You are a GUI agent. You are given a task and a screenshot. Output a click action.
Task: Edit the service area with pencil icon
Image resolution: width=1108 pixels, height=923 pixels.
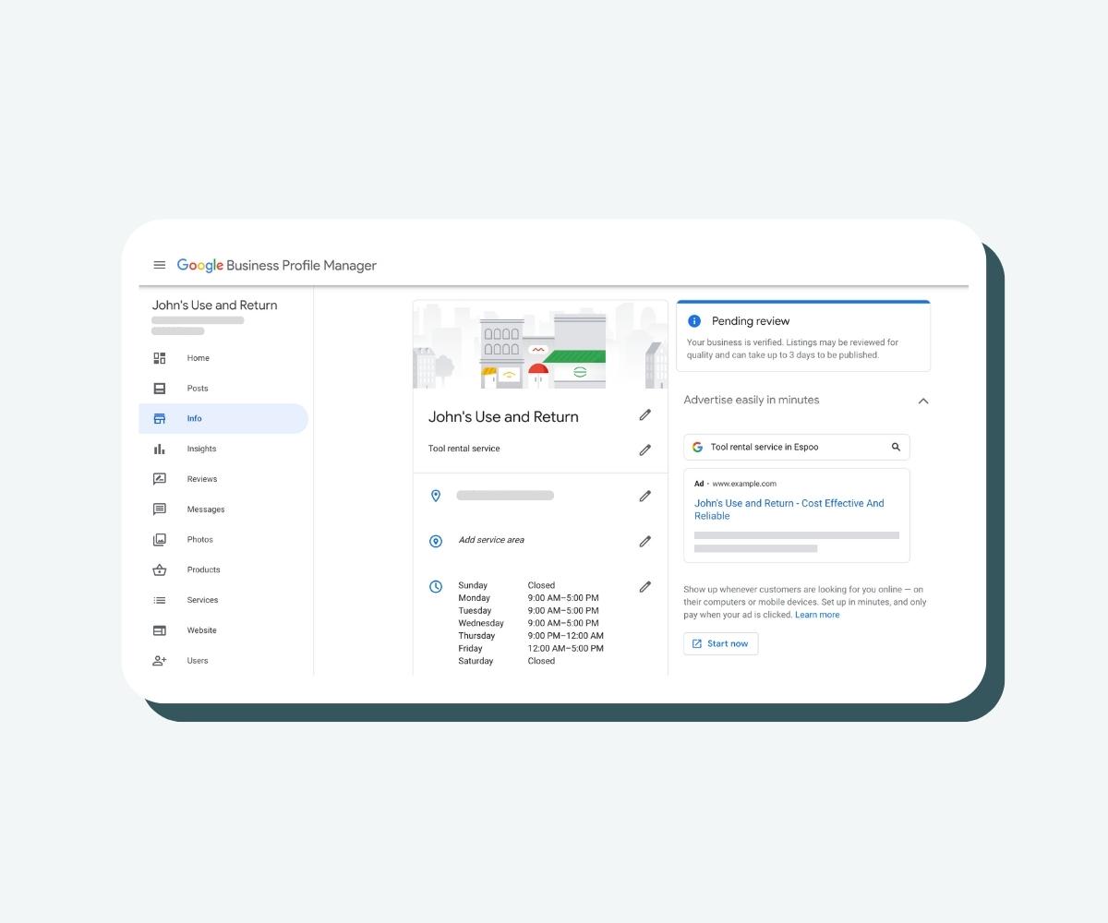pos(645,541)
